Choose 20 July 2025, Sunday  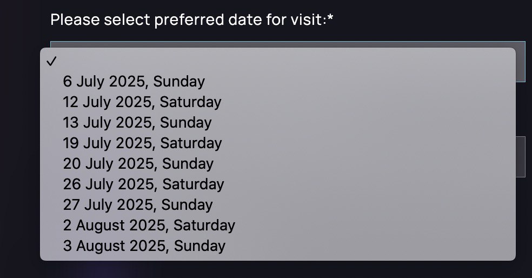(x=138, y=164)
